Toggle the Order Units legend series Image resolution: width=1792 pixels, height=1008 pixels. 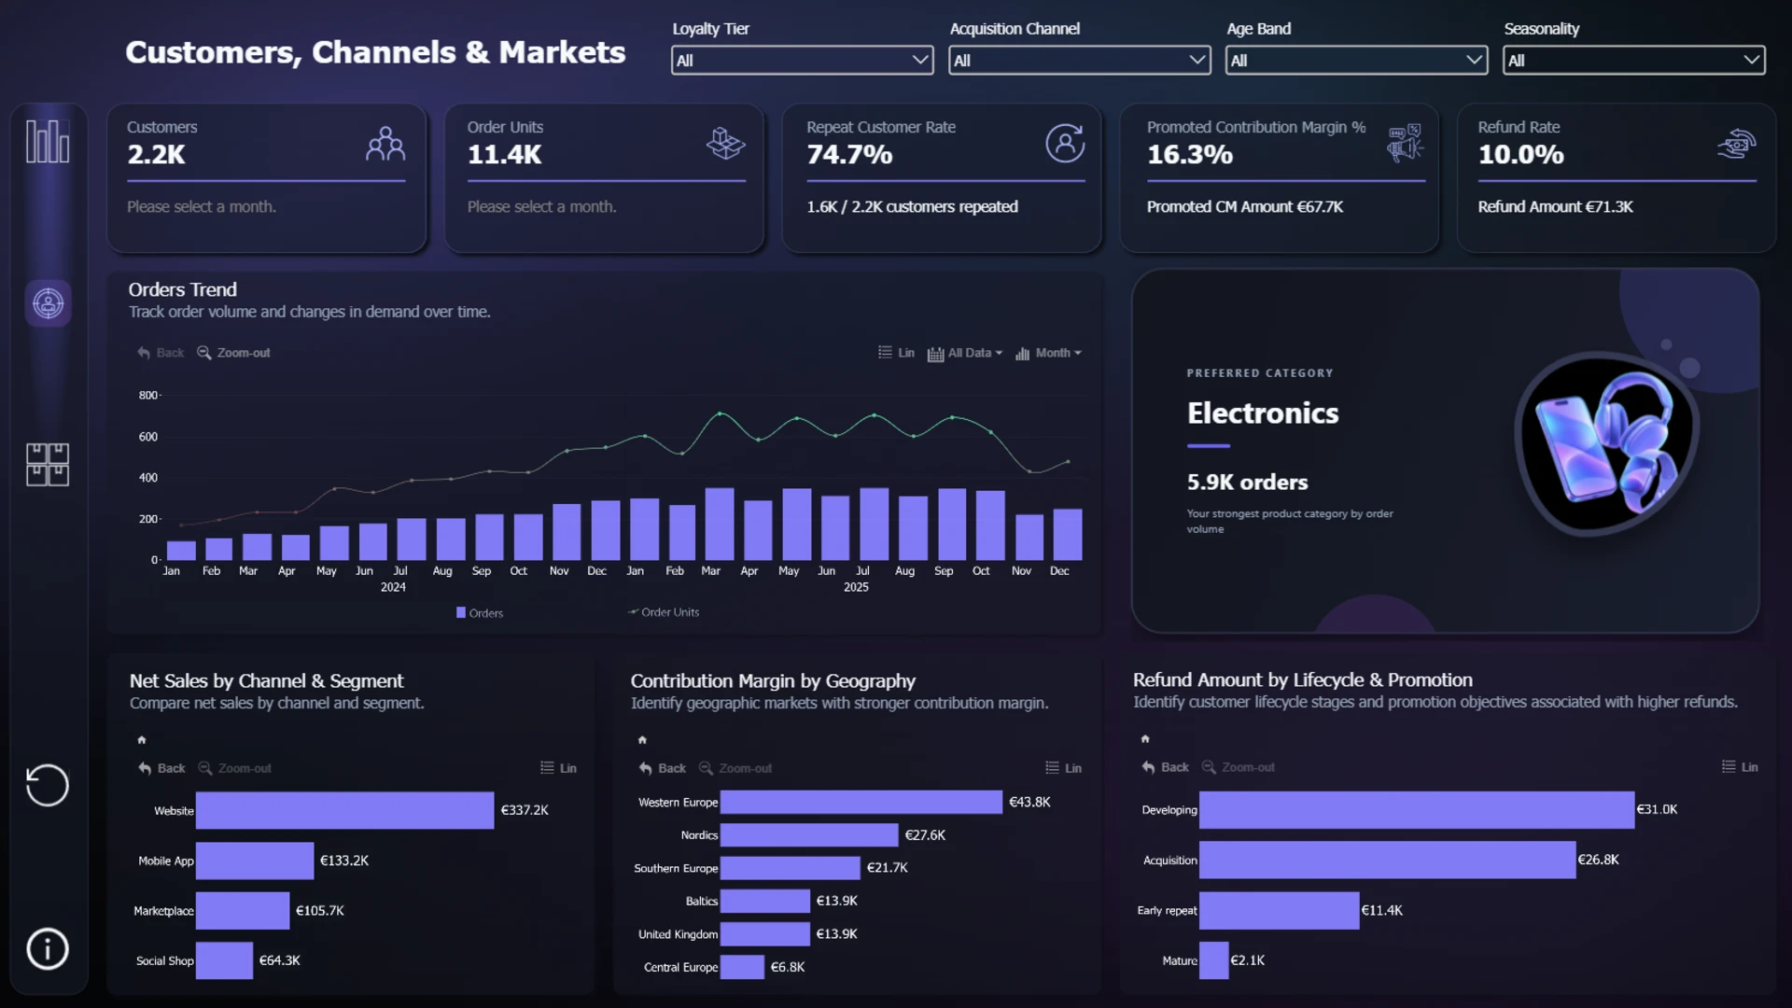click(664, 612)
